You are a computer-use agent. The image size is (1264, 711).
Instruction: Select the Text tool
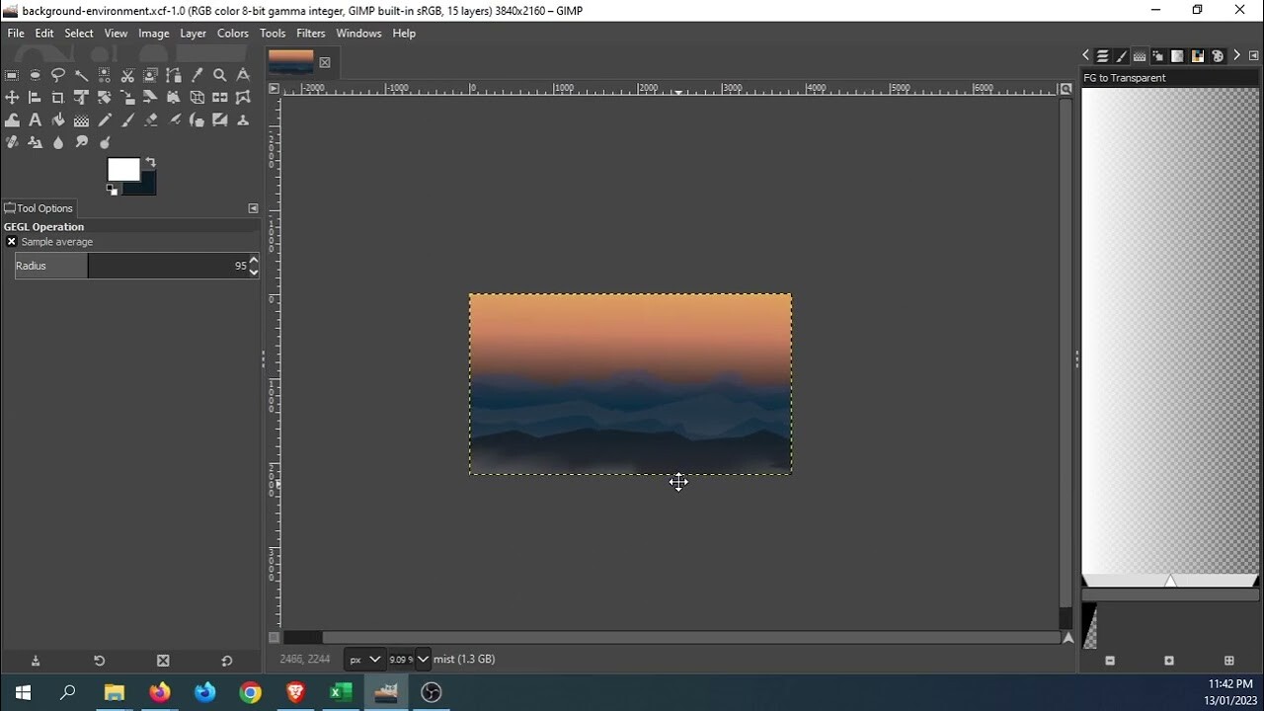click(36, 119)
